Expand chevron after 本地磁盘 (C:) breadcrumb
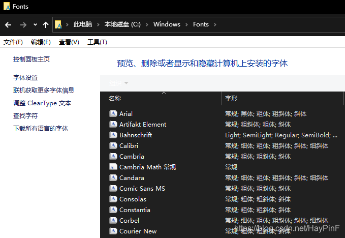Viewport: 345px width, 238px height. [147, 24]
